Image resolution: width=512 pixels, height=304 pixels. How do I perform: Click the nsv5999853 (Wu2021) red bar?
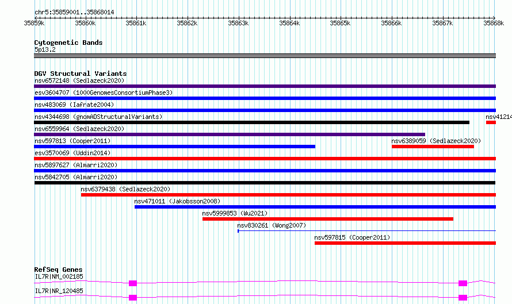click(x=328, y=219)
